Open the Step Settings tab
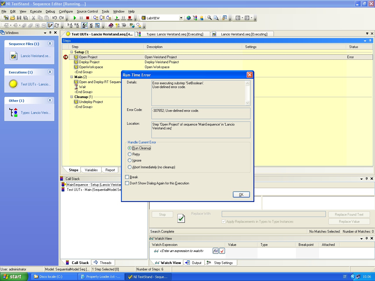This screenshot has height=281, width=375. point(220,263)
